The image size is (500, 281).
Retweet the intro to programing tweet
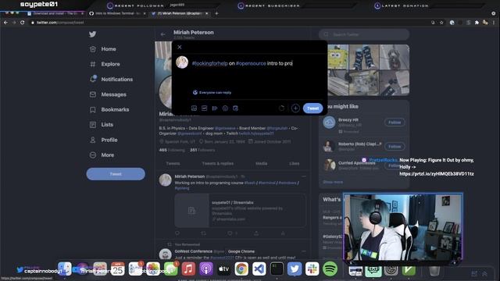click(203, 233)
